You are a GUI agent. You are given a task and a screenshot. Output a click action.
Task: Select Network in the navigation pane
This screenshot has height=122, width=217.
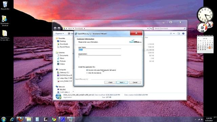tap(61, 87)
